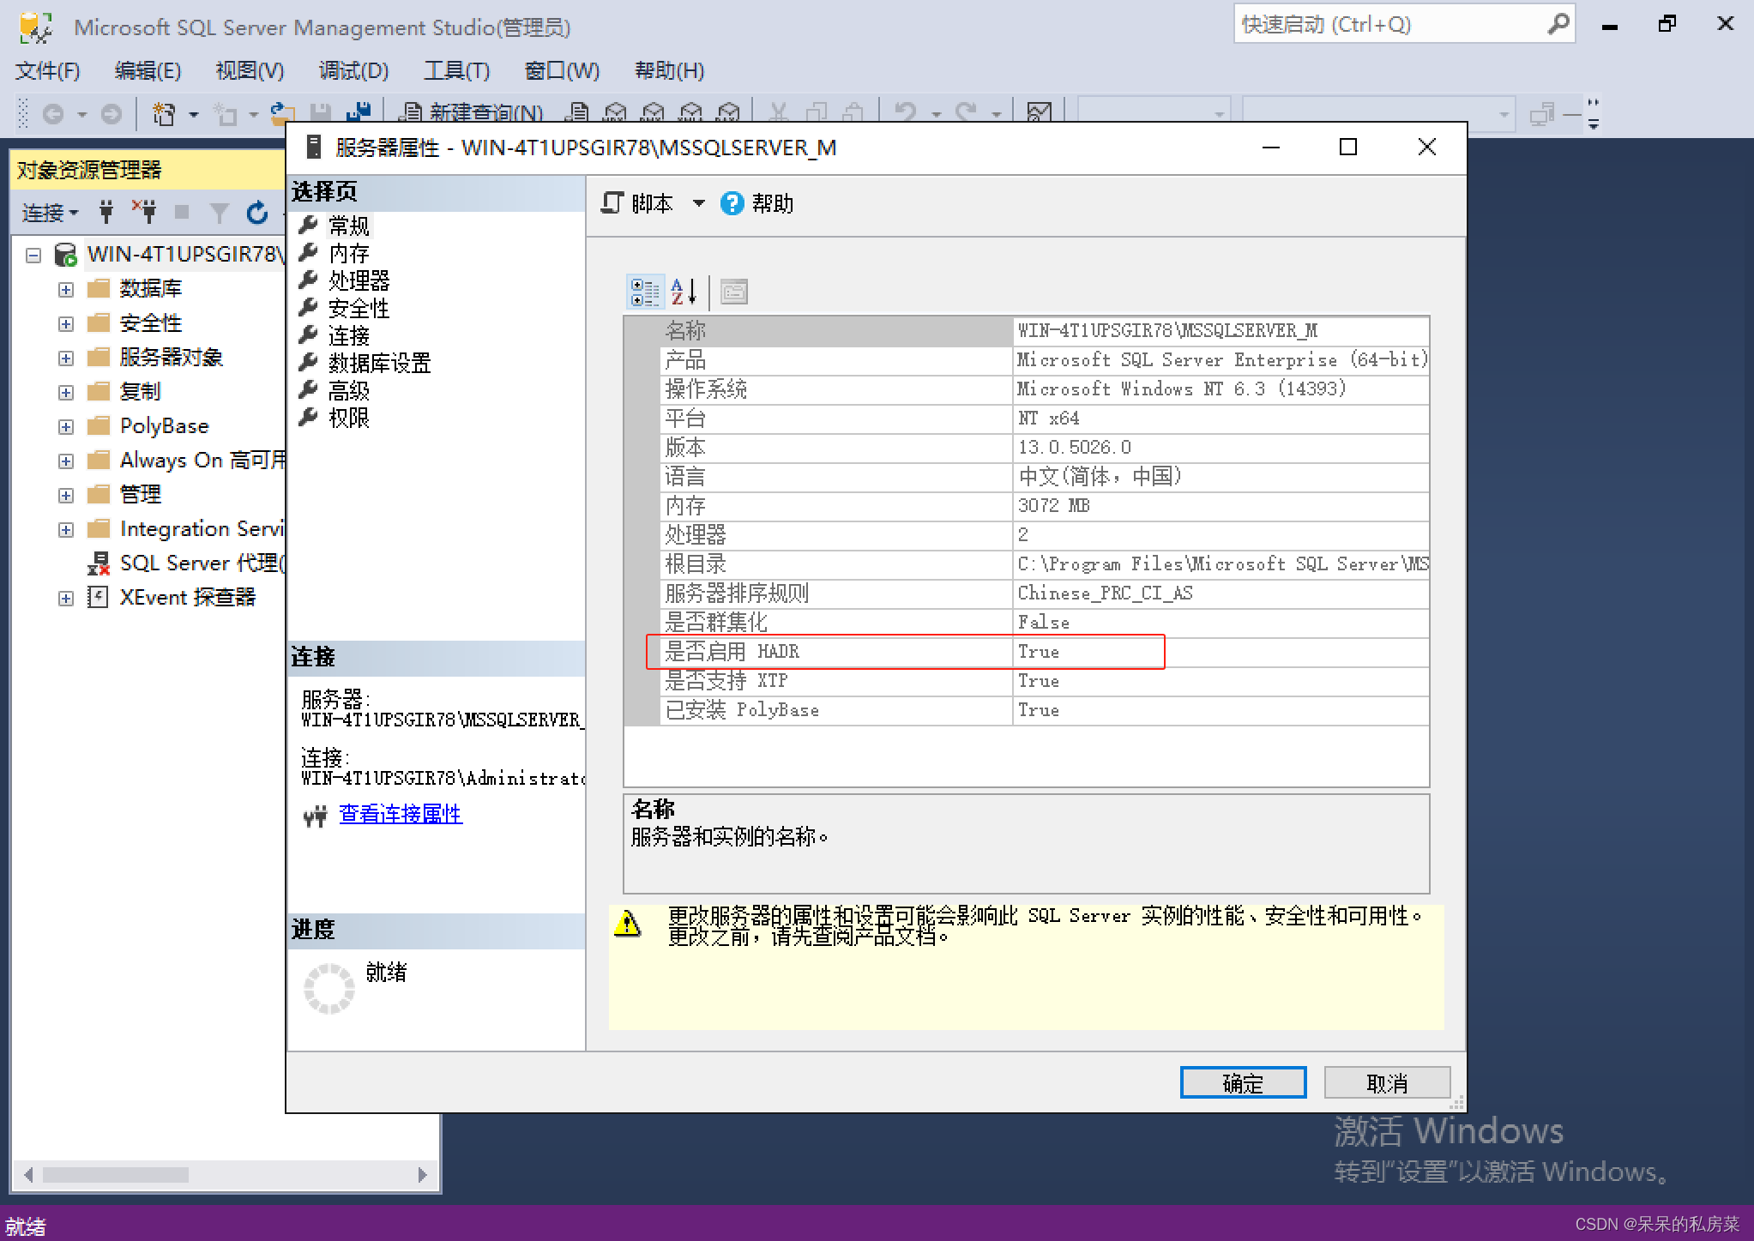Click the XMLA query toolbar icon
This screenshot has height=1241, width=1754.
690,113
